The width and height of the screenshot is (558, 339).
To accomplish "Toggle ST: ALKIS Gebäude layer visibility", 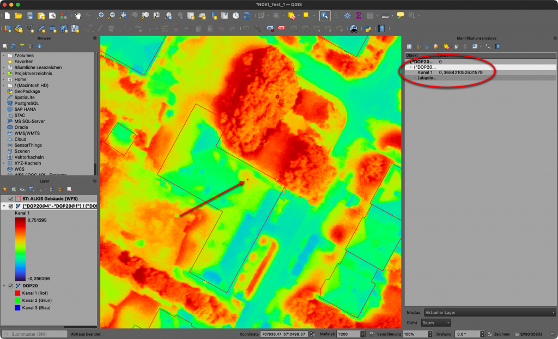I will pos(11,199).
